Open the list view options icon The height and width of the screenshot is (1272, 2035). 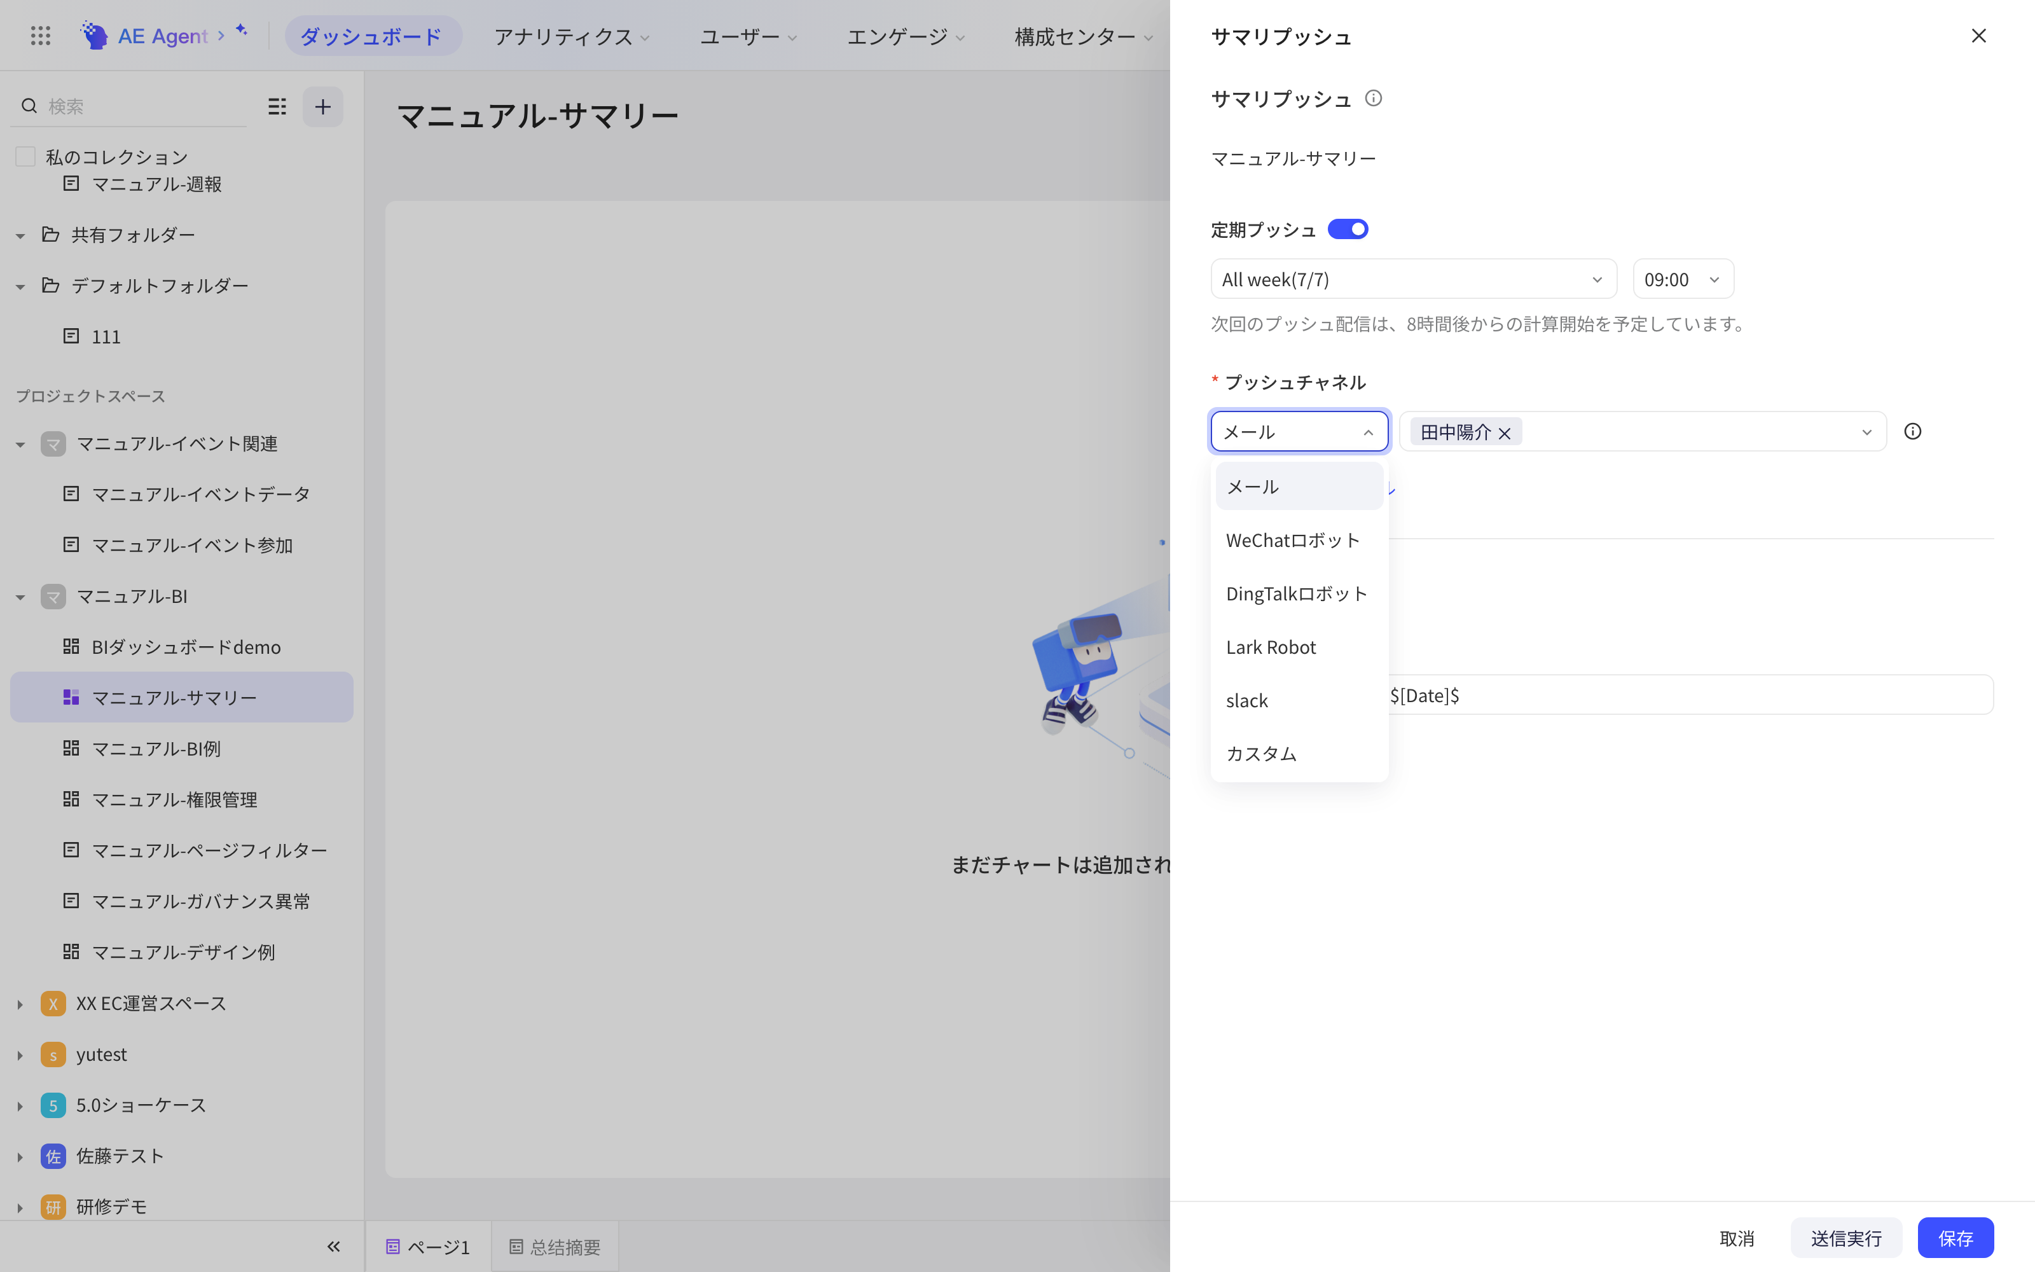277,106
